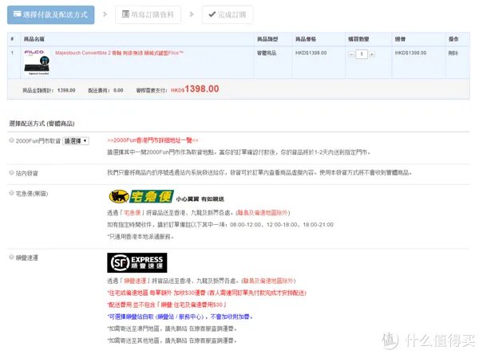This screenshot has width=479, height=354.
Task: Click the blue 可選擇順豐站自取 notice text
Action: click(180, 317)
